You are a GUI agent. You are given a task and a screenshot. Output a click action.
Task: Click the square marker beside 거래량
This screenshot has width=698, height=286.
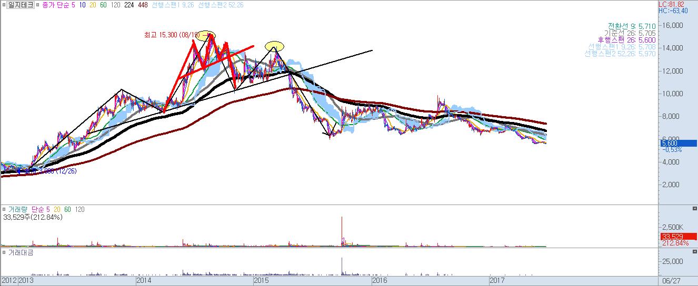(x=4, y=209)
